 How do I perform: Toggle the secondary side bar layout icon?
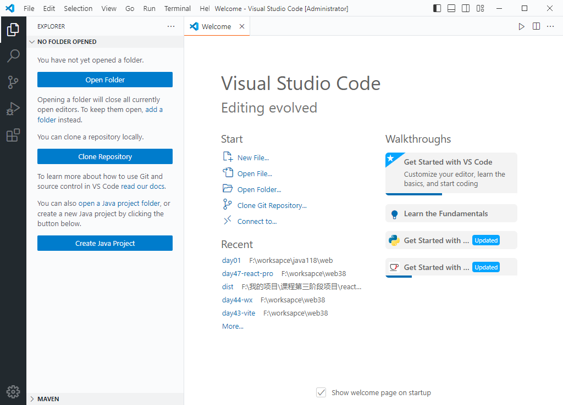(466, 8)
